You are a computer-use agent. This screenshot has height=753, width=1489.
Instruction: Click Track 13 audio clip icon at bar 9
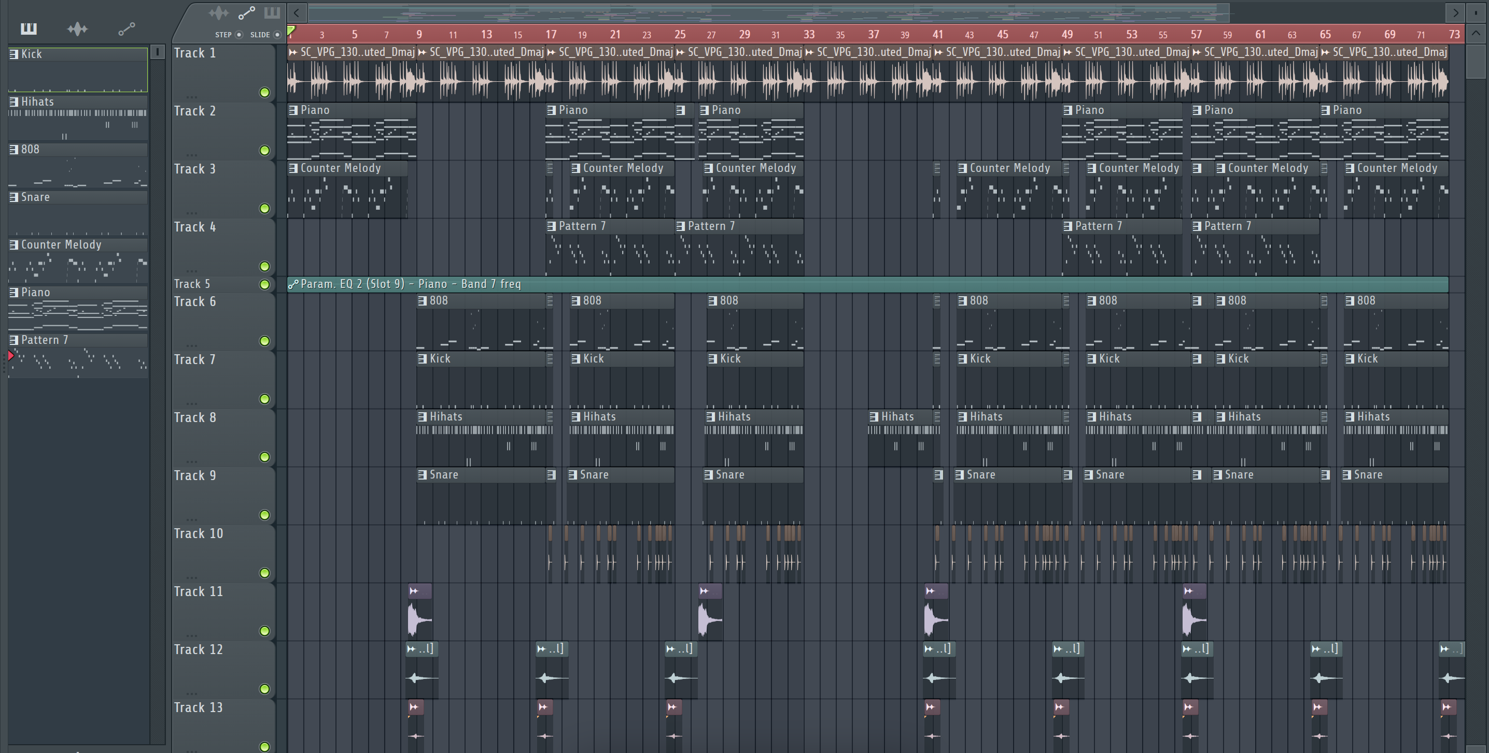[x=414, y=707]
